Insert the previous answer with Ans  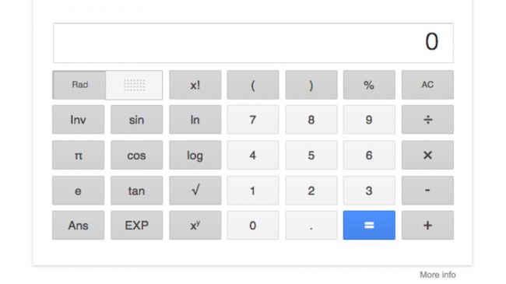(79, 226)
